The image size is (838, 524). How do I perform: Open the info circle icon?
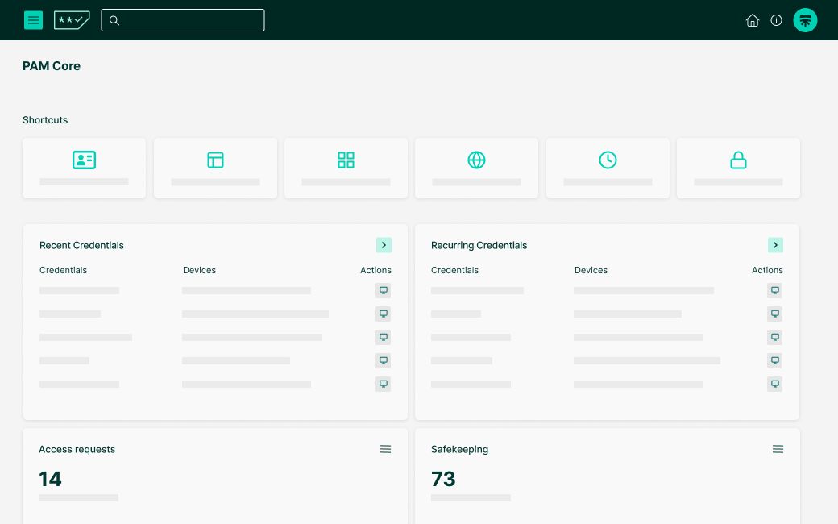[777, 21]
